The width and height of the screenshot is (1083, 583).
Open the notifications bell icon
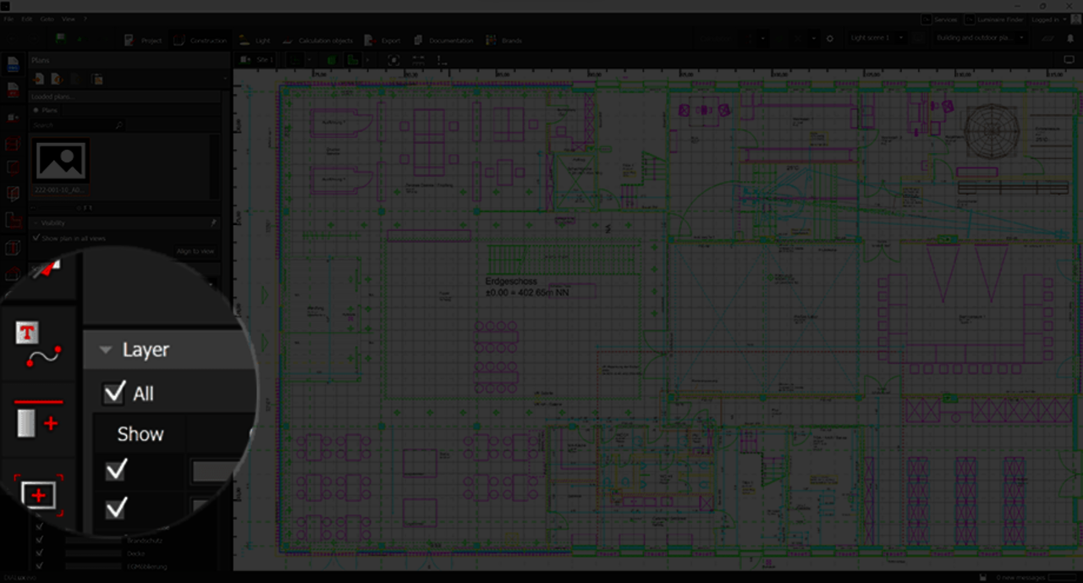click(1069, 19)
